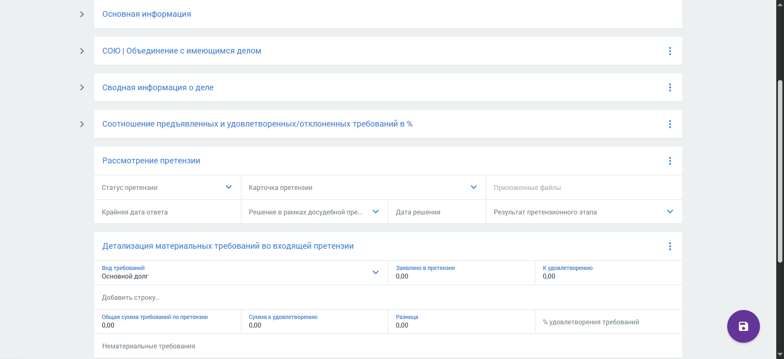Click the Рассмотрение претензии heading link
Viewport: 784px width, 359px height.
151,161
